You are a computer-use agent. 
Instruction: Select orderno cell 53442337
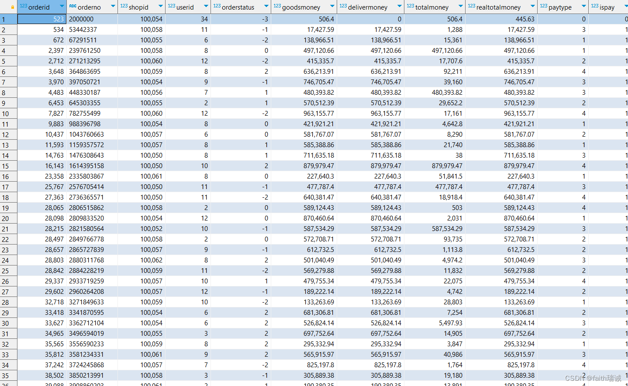pos(92,30)
